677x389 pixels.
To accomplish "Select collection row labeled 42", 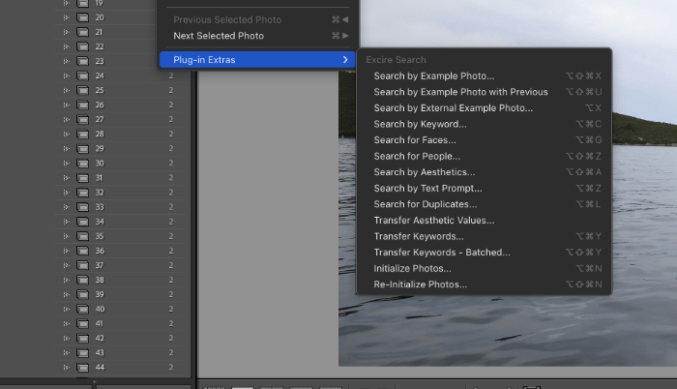I will (x=120, y=338).
